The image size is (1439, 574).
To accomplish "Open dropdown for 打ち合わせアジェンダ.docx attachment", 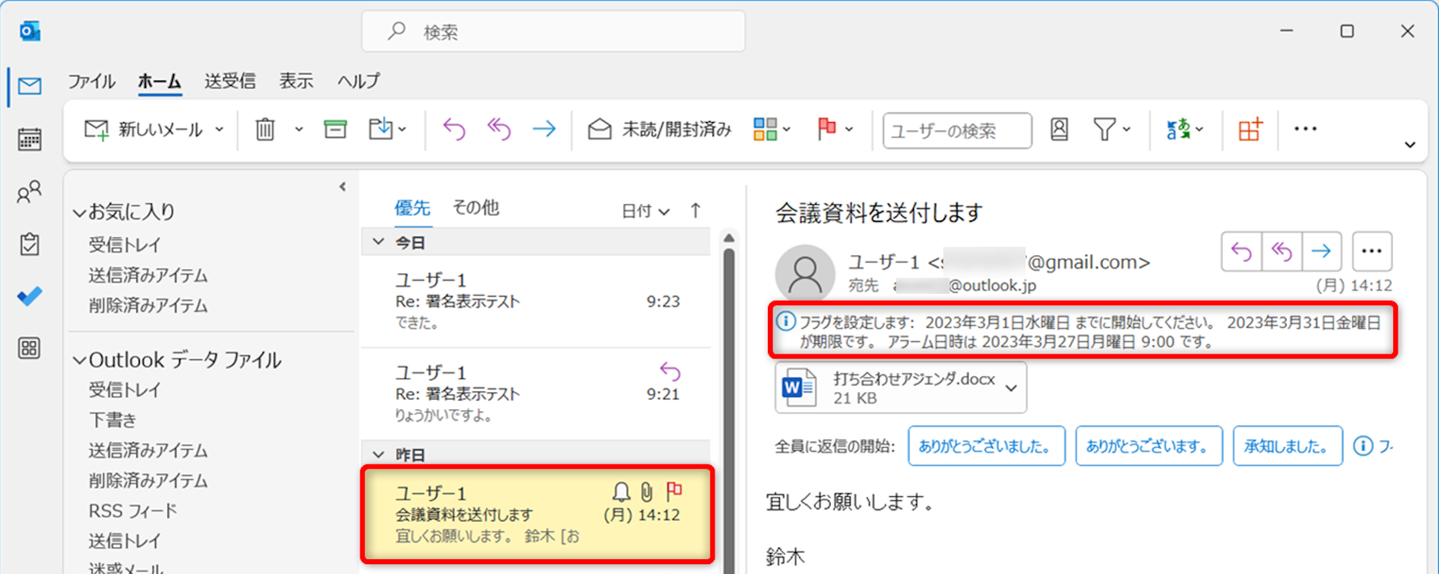I will (1011, 388).
